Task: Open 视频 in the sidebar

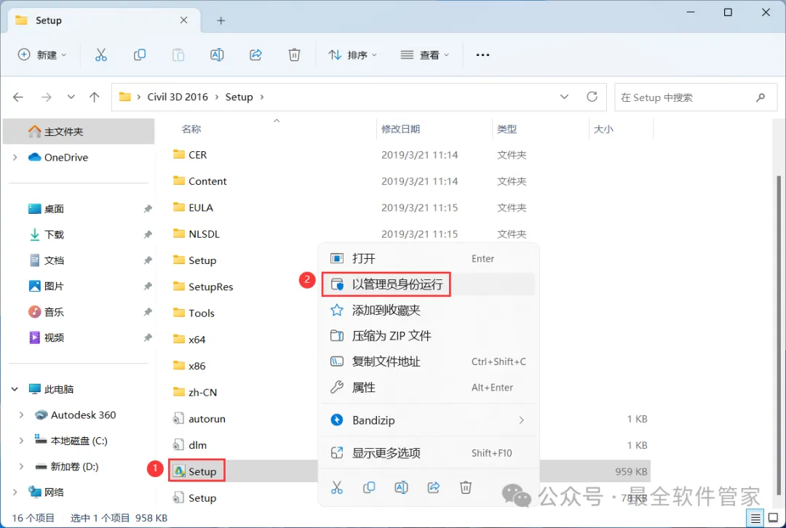Action: click(54, 337)
